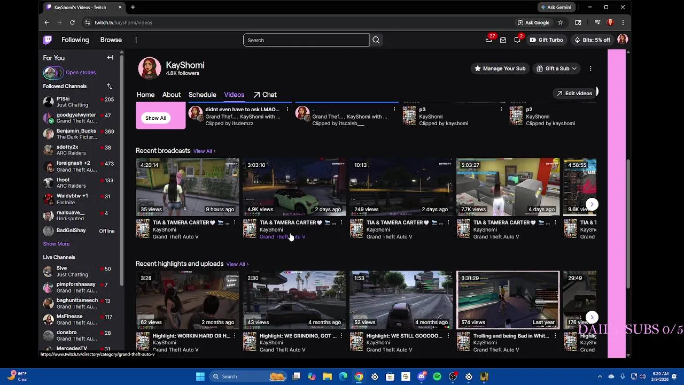Open File Explorer from taskbar
684x385 pixels.
coord(327,376)
